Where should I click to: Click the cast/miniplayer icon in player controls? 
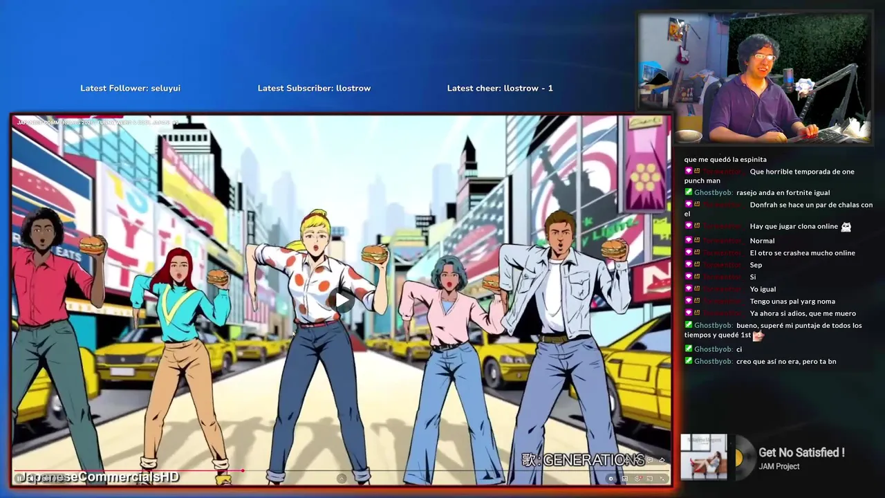point(650,479)
